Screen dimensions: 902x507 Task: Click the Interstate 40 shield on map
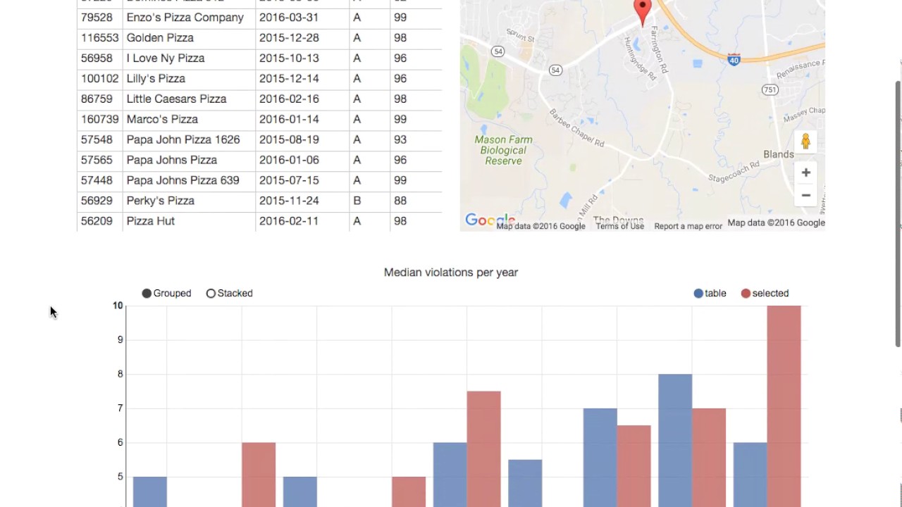[734, 60]
